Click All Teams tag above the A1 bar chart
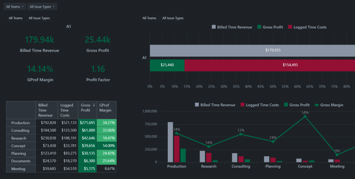The height and width of the screenshot is (179, 355). tap(149, 18)
